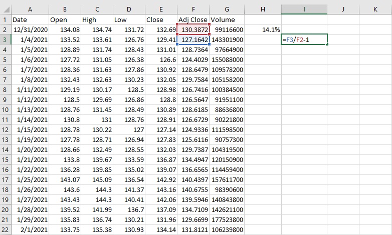The width and height of the screenshot is (392, 235).
Task: Click the select-all corner of the grid
Action: click(x=5, y=9)
